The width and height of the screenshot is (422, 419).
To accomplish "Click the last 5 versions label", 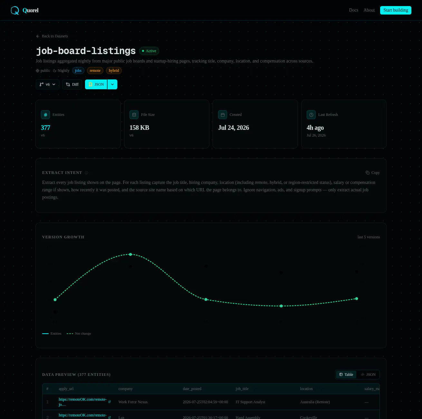I will (369, 237).
